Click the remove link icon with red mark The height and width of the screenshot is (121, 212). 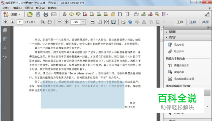pos(150,14)
